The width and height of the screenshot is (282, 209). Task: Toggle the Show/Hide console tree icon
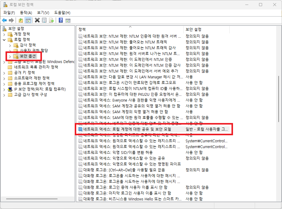28,20
